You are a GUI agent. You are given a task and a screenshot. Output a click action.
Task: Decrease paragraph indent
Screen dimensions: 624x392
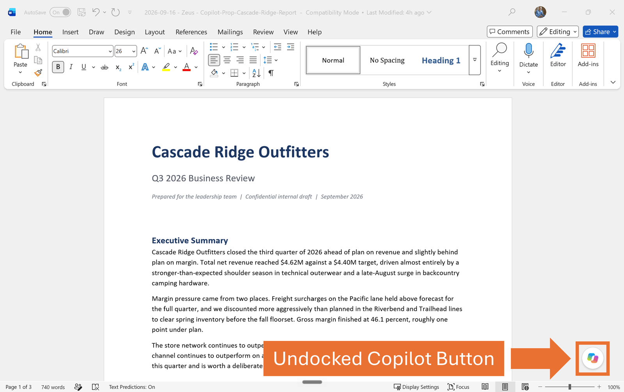277,47
